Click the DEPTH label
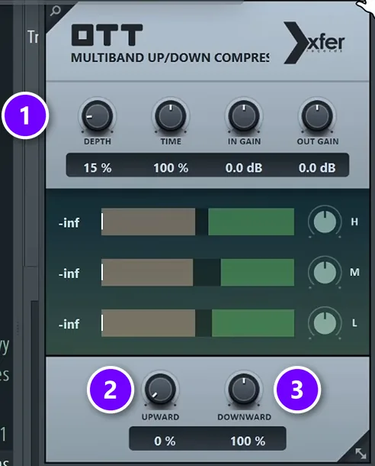The height and width of the screenshot is (466, 375). tap(98, 141)
